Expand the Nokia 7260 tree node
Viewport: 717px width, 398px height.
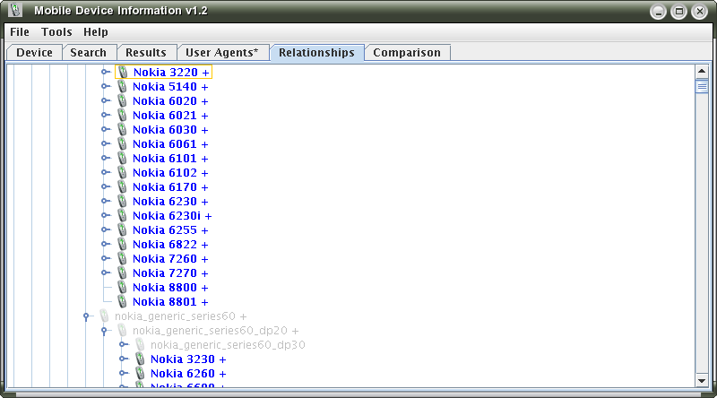(105, 259)
